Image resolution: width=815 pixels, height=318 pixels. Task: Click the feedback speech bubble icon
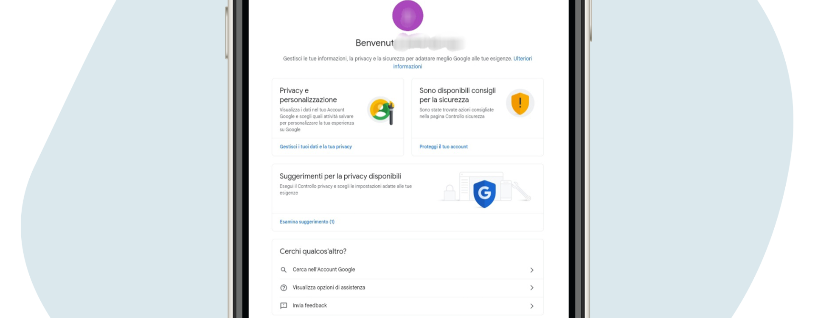click(284, 306)
